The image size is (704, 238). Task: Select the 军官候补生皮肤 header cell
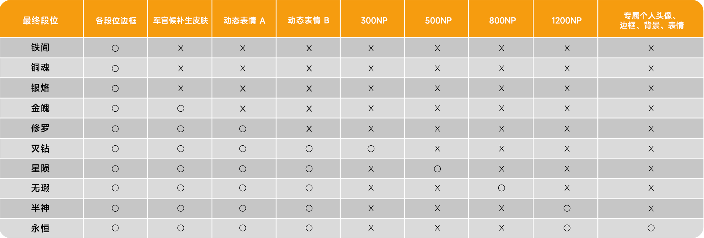pos(180,21)
